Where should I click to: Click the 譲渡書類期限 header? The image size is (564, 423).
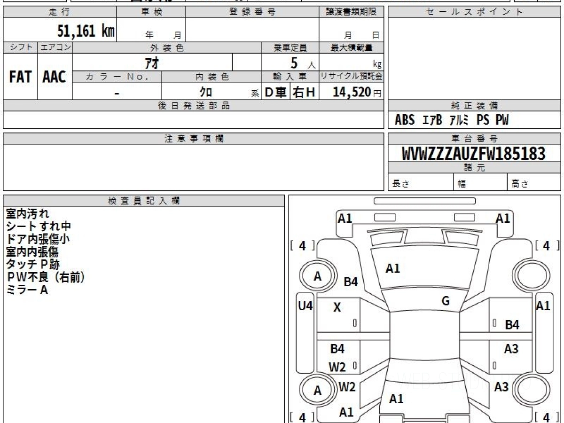[352, 12]
